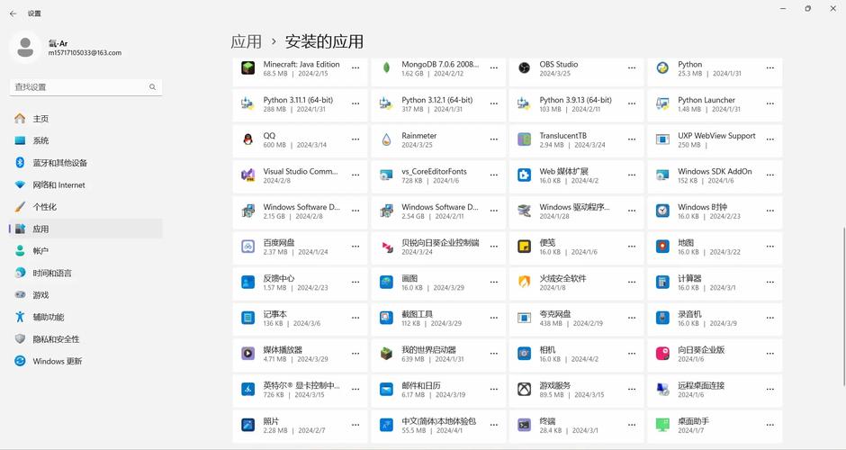The image size is (846, 450).
Task: Go back using the back arrow
Action: pyautogui.click(x=13, y=13)
